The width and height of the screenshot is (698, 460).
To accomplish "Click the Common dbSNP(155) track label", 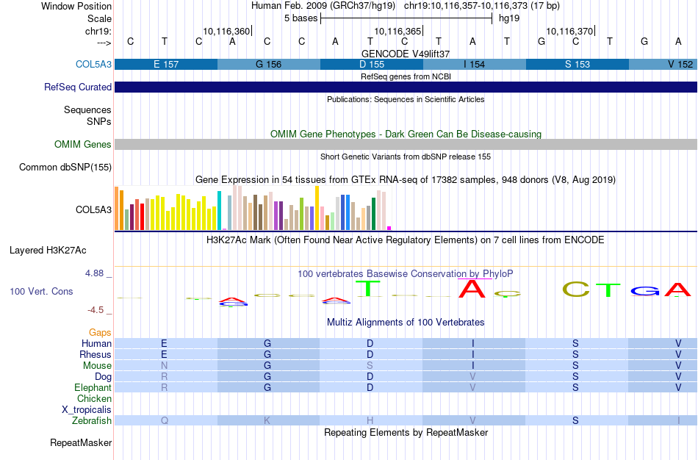I will [65, 167].
